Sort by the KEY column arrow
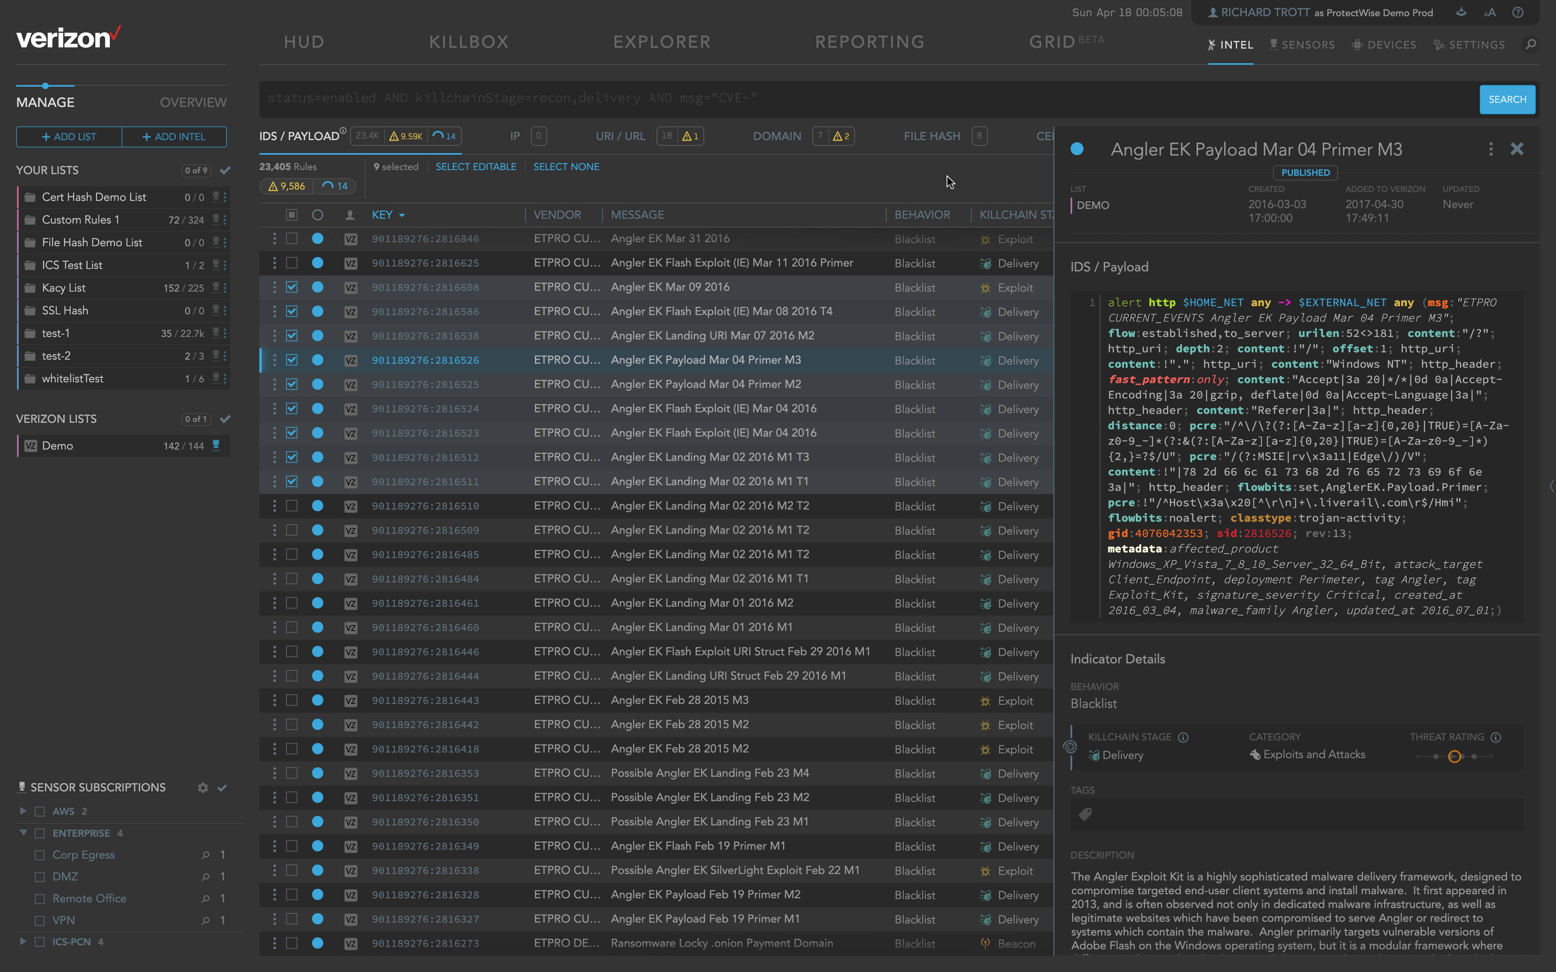Screen dimensions: 1556x972 tap(402, 215)
